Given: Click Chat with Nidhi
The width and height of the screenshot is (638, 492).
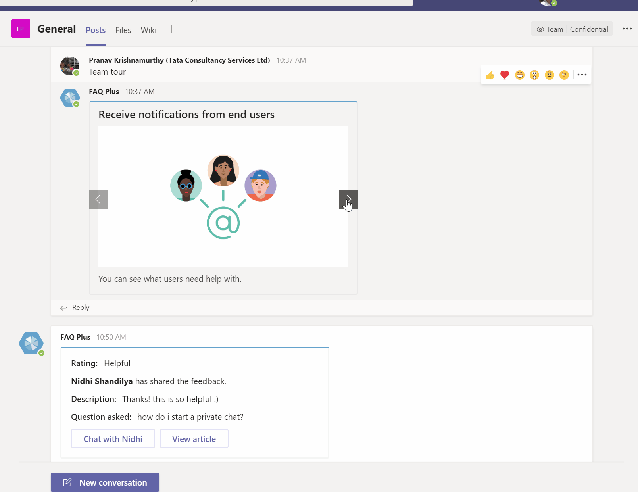Looking at the screenshot, I should pyautogui.click(x=113, y=438).
